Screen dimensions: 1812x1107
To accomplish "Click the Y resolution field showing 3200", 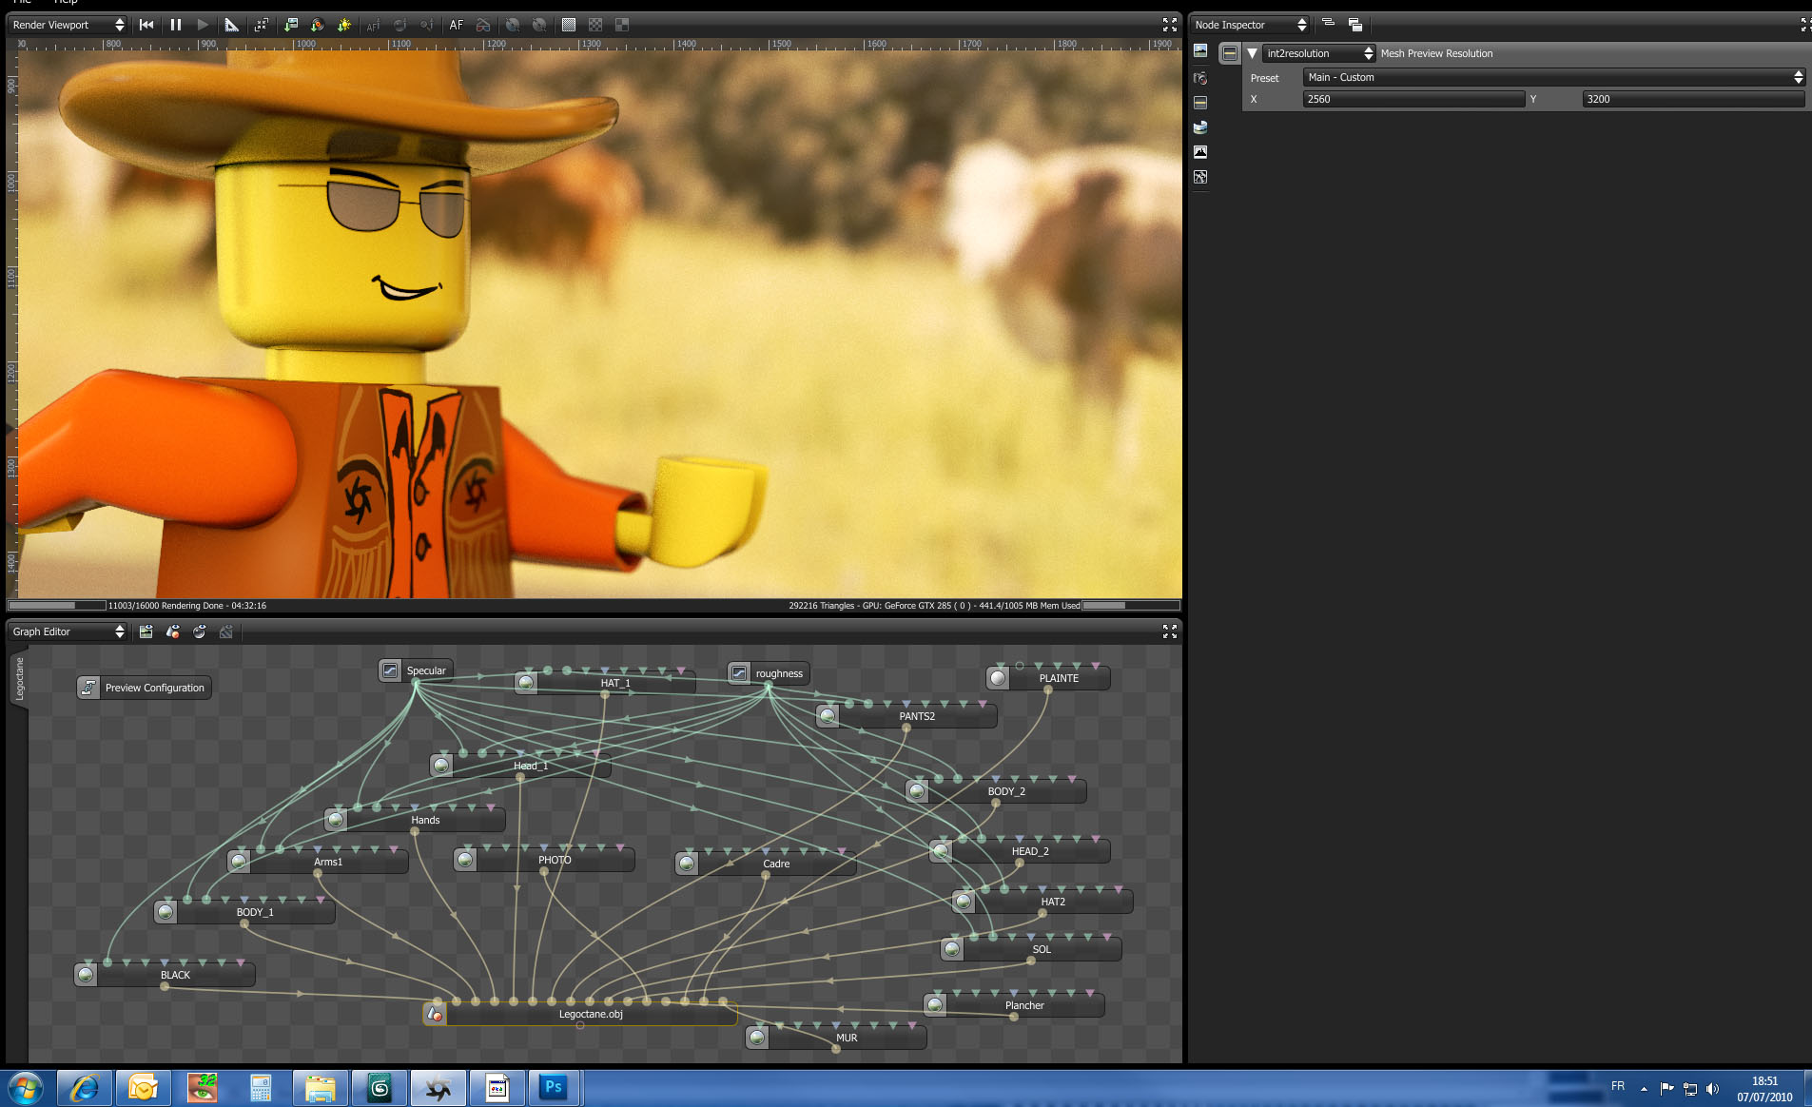I will [1693, 99].
